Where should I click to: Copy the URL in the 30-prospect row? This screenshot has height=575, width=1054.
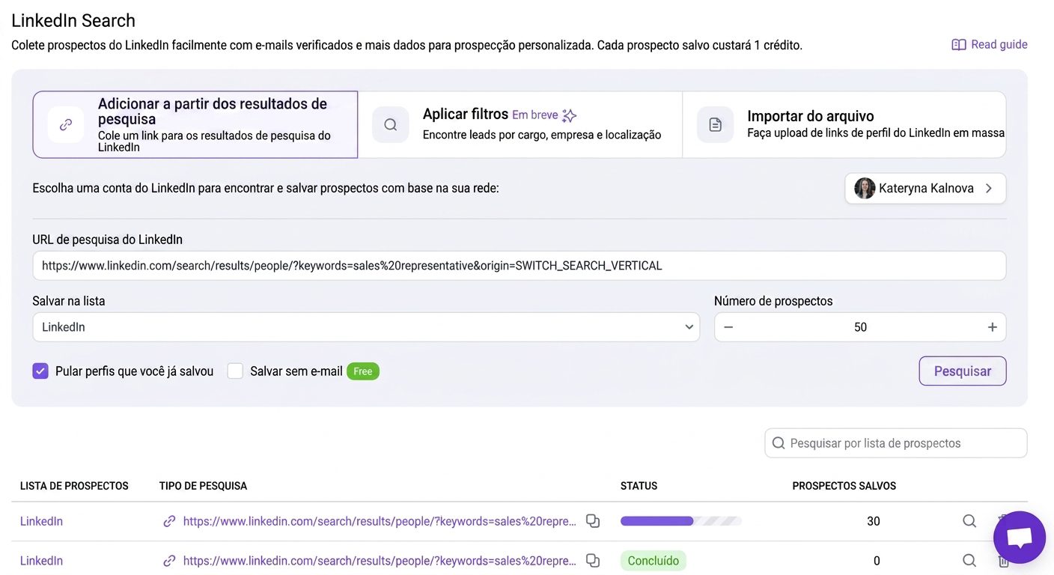click(x=593, y=521)
